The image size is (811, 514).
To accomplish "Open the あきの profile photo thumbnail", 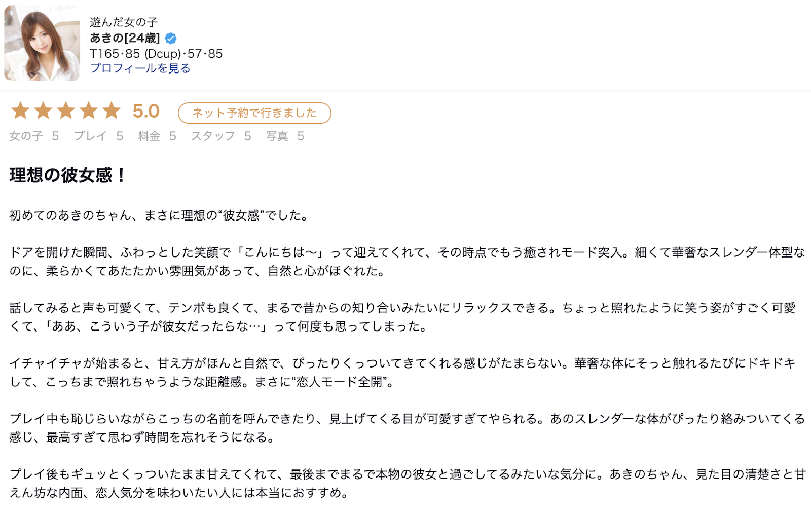I will 42,43.
